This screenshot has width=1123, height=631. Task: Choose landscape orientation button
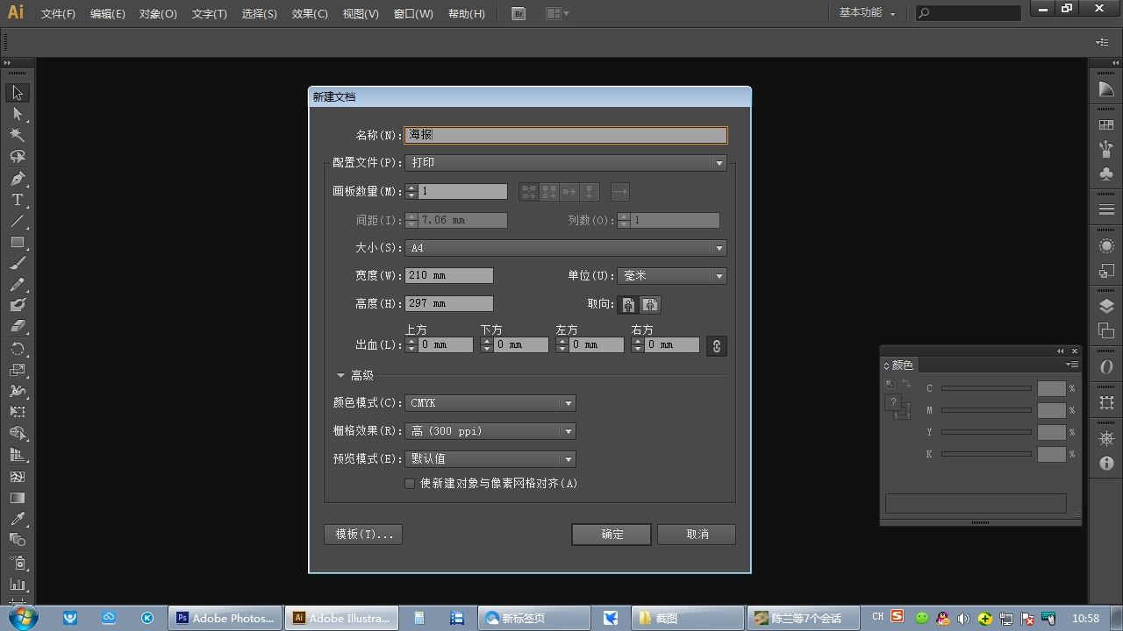coord(650,304)
